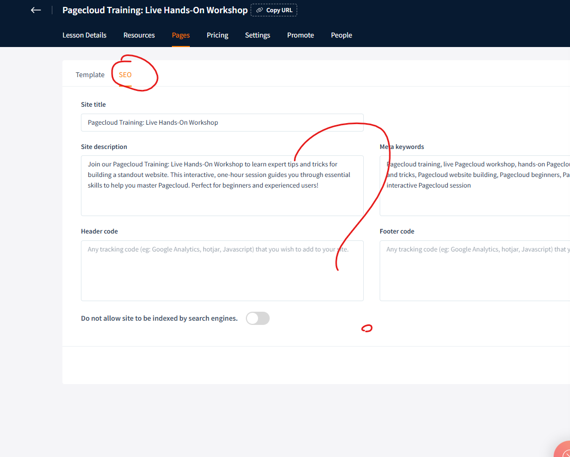Select the SEO sub-tab

(x=125, y=74)
